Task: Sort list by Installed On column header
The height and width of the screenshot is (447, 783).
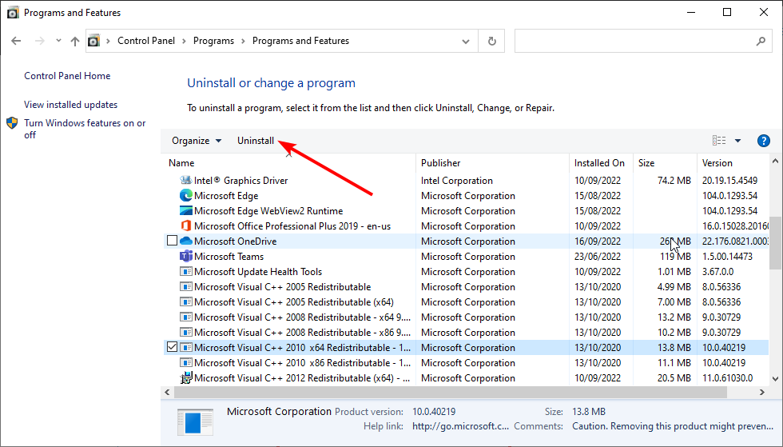Action: point(601,163)
